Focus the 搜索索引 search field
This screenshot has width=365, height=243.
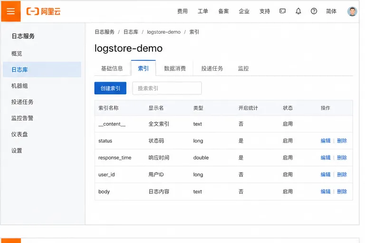[167, 88]
